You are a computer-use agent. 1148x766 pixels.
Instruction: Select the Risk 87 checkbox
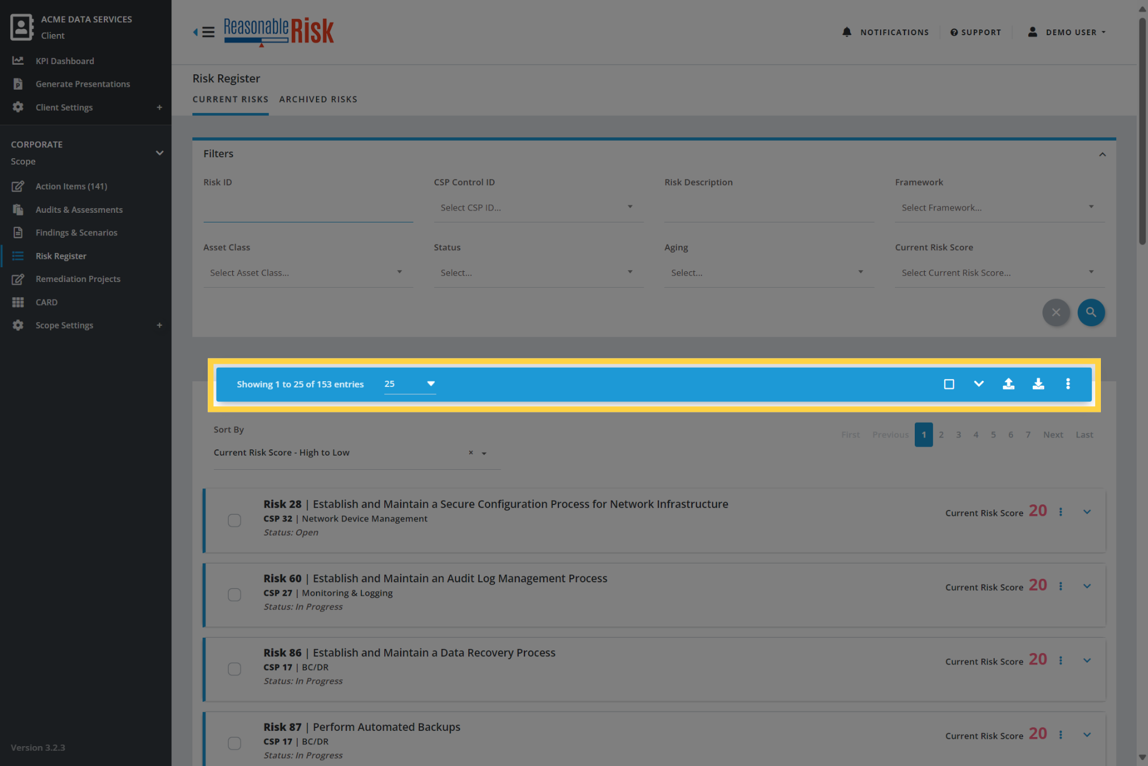[234, 743]
